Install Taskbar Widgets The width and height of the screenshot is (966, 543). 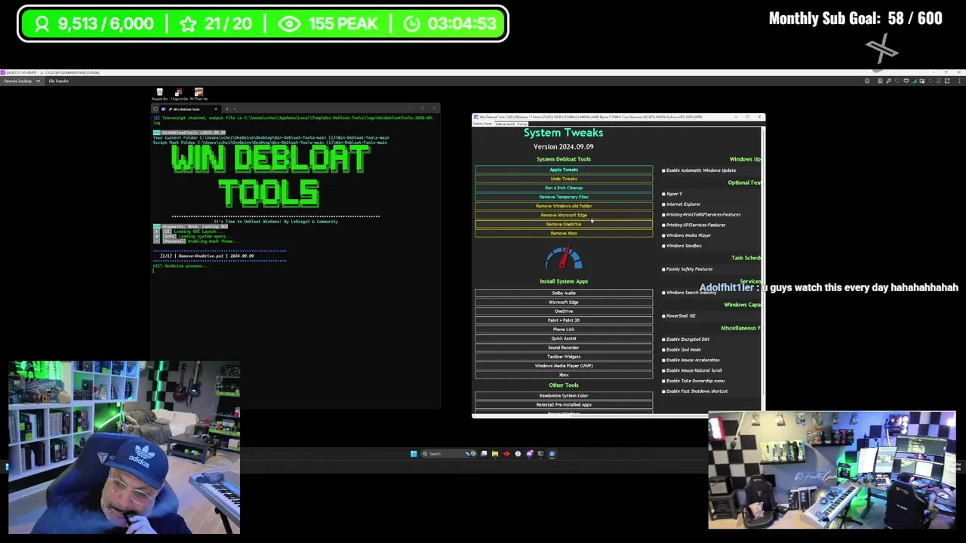[x=564, y=356]
